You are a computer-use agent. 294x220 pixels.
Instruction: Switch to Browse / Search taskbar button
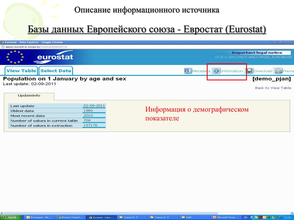point(71,217)
